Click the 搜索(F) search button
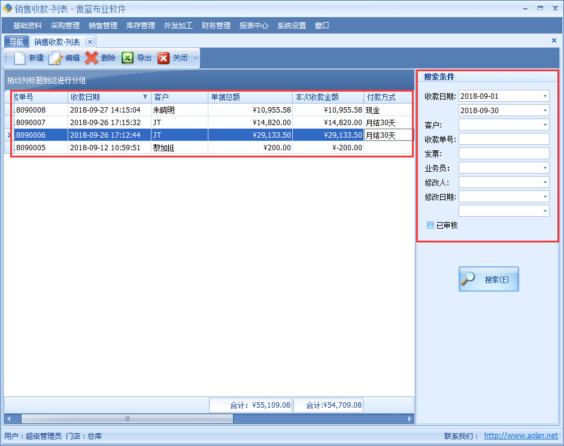 click(489, 280)
